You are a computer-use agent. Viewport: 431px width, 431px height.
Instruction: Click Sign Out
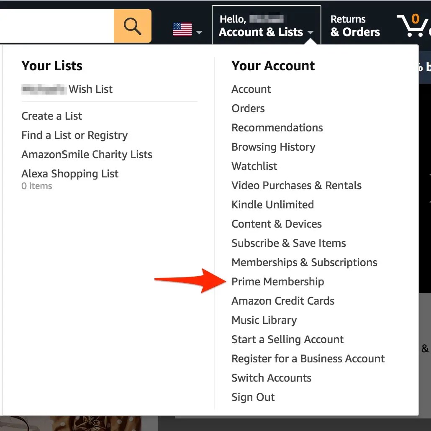[253, 397]
